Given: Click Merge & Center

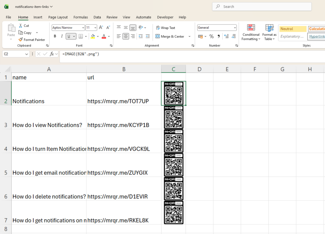Looking at the screenshot, I should click(170, 36).
